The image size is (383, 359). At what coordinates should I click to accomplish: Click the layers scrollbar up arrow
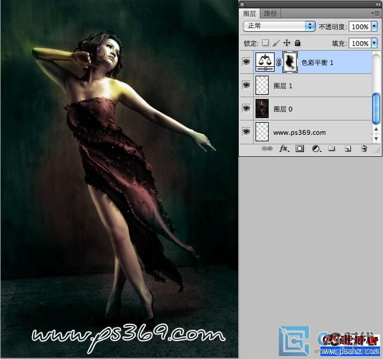click(376, 129)
